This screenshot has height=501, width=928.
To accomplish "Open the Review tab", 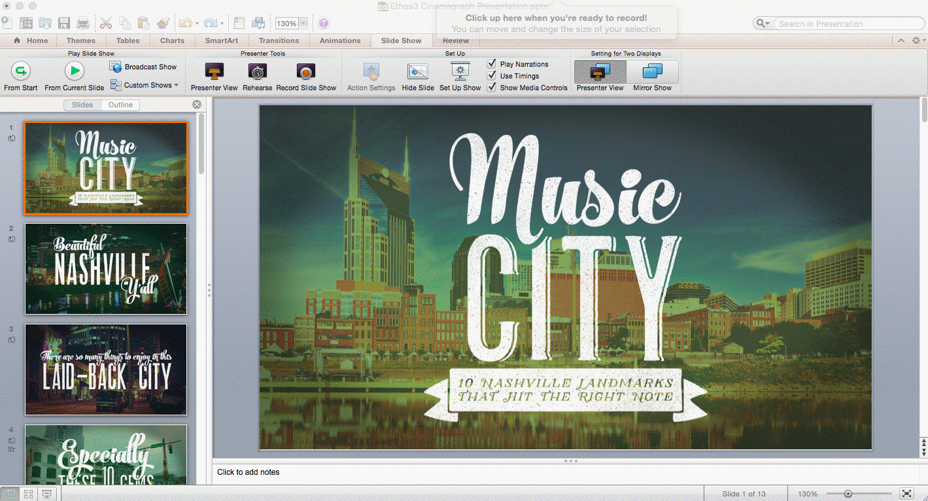I will click(456, 41).
